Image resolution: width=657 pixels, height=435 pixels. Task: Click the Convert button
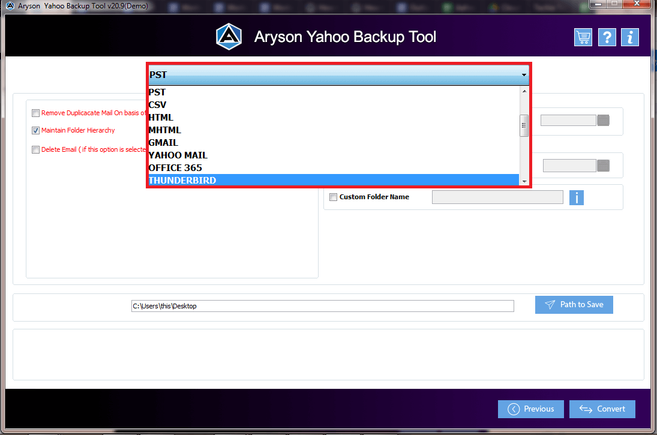point(602,409)
